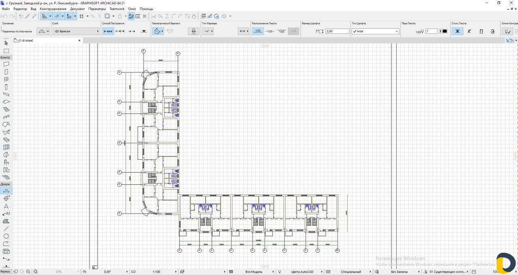This screenshot has height=275, width=518.
Task: Select the Window tool in toolbox
Action: (x=6, y=79)
